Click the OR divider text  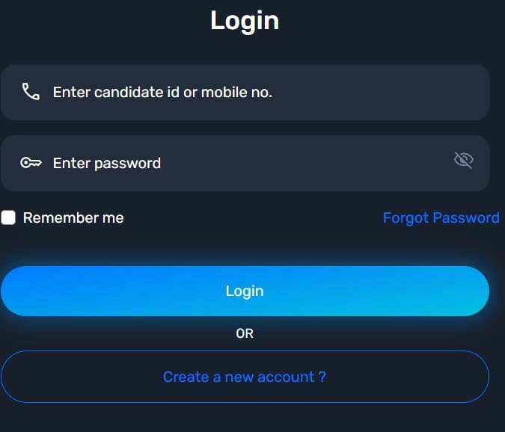click(245, 333)
